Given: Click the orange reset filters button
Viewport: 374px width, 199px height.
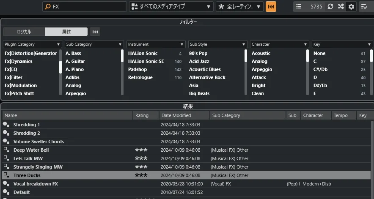Looking at the screenshot, I should click(x=271, y=7).
